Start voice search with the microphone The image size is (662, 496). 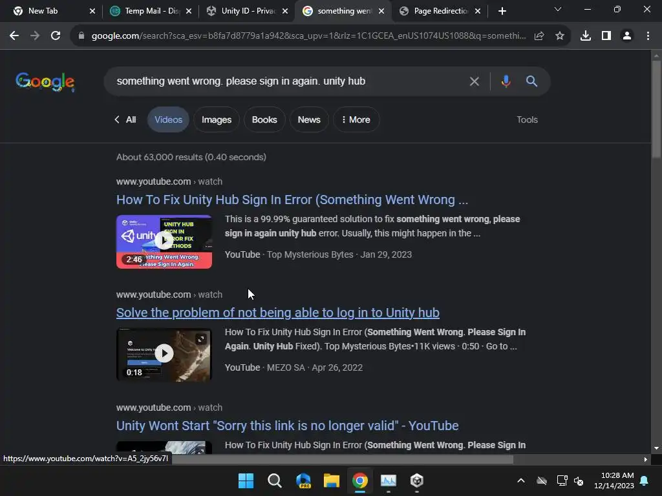coord(506,81)
